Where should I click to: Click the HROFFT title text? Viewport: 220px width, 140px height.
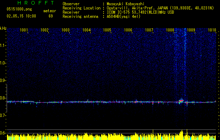tap(36, 3)
